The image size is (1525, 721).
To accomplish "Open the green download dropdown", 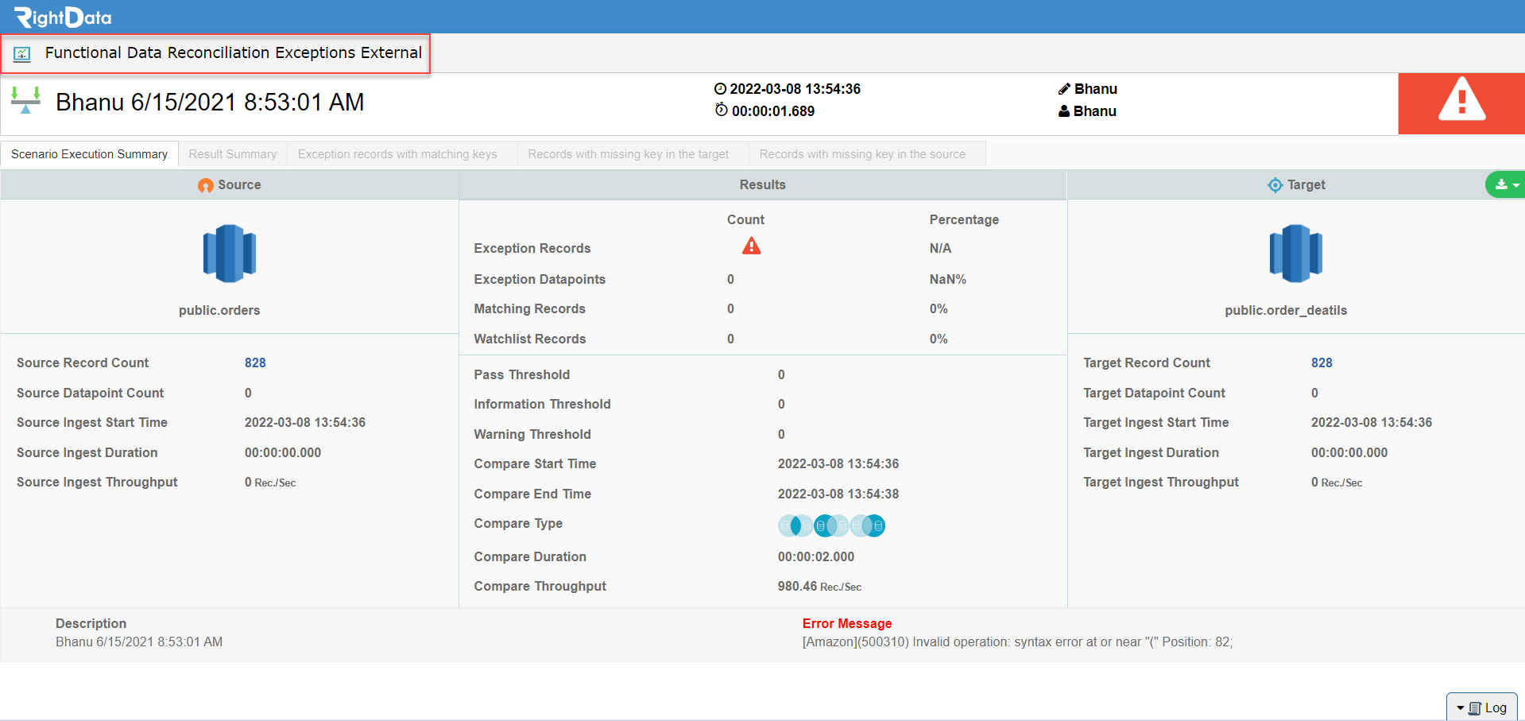I will 1505,184.
